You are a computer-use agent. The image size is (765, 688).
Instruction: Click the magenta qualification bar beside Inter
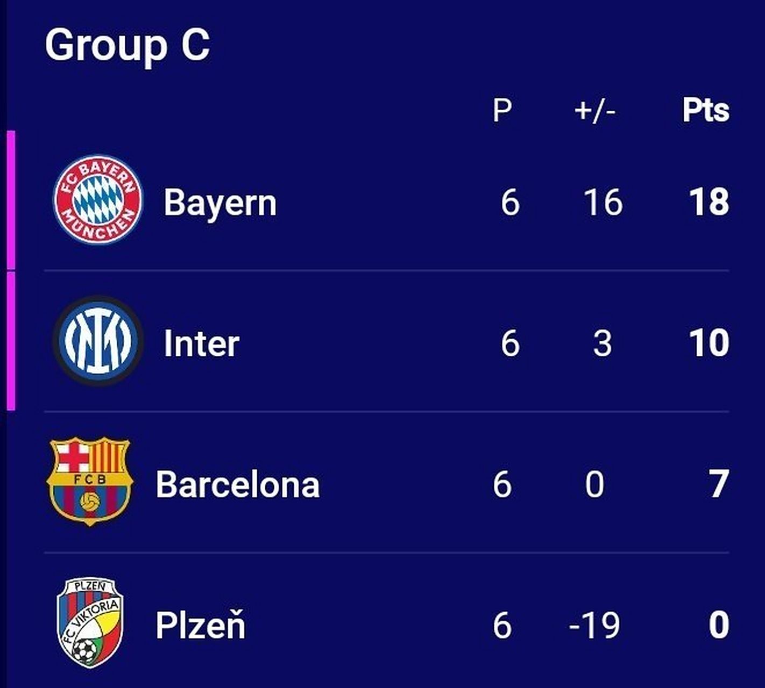[11, 341]
